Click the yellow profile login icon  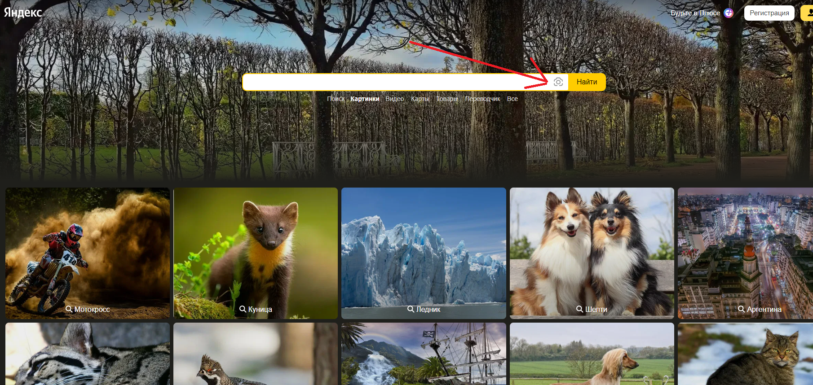pos(808,13)
